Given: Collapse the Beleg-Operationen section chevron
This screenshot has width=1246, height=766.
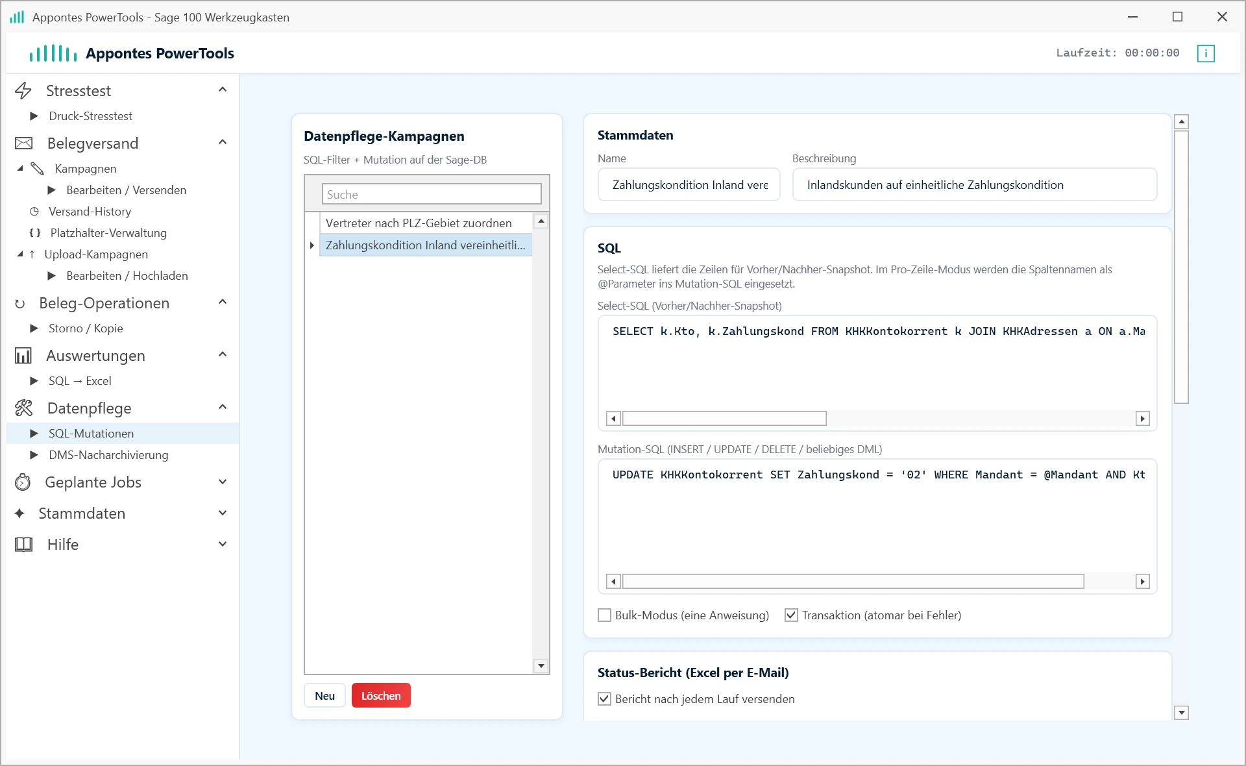Looking at the screenshot, I should [223, 302].
